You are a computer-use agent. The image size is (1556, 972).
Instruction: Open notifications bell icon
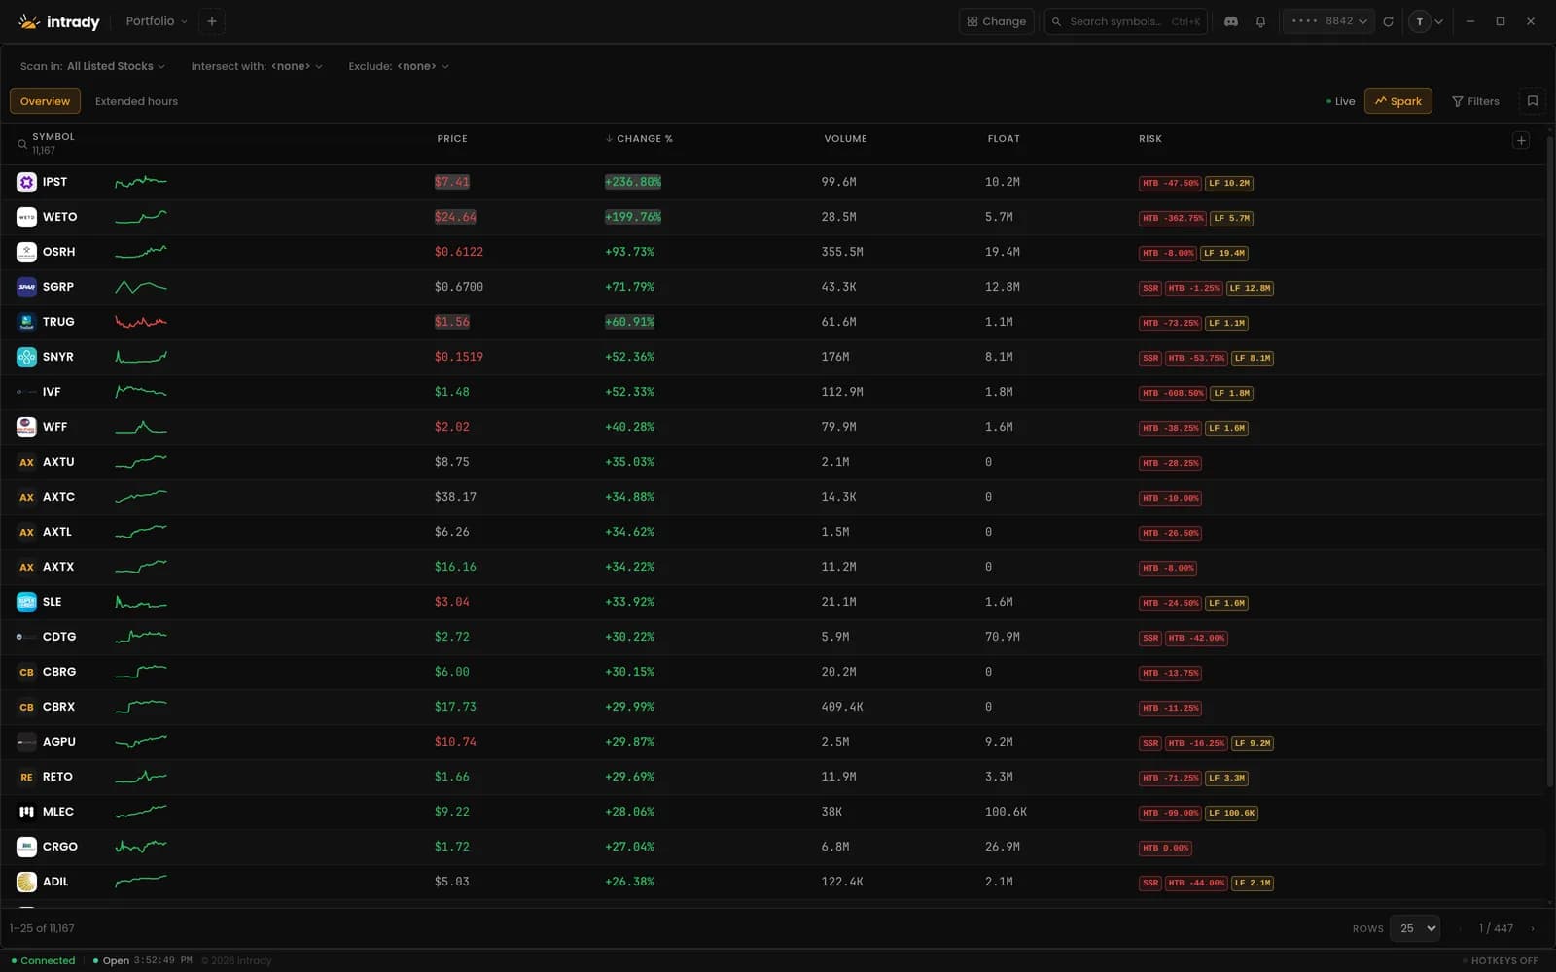point(1260,21)
